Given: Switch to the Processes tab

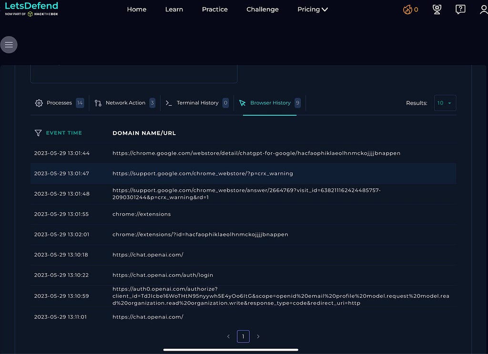Looking at the screenshot, I should pos(59,103).
